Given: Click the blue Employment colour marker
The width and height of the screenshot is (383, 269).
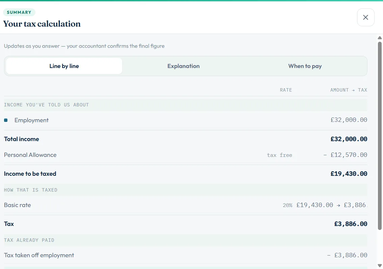Looking at the screenshot, I should pyautogui.click(x=6, y=120).
